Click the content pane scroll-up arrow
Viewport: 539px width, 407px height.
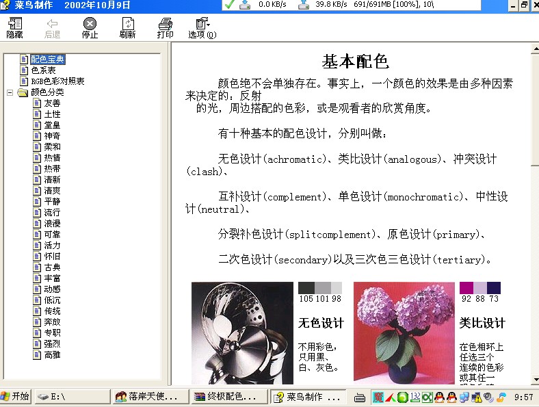[536, 49]
